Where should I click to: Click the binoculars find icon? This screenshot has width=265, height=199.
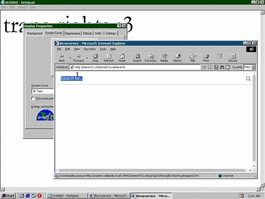pos(222,67)
